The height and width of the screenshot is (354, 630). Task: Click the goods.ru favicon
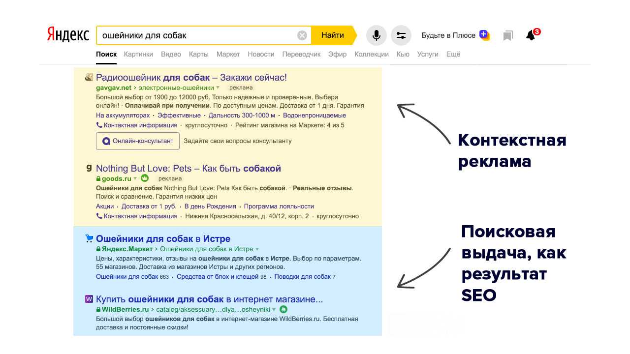(89, 168)
